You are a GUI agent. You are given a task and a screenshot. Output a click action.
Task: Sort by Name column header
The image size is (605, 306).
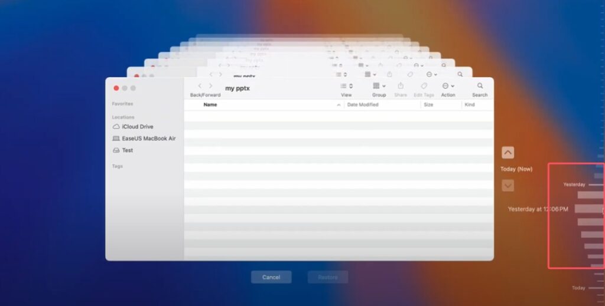210,105
